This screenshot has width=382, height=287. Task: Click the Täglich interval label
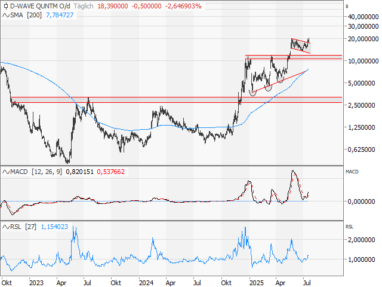(x=84, y=6)
